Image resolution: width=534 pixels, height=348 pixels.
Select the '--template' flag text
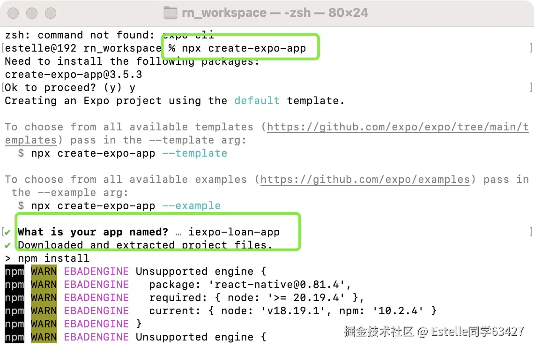(x=194, y=153)
